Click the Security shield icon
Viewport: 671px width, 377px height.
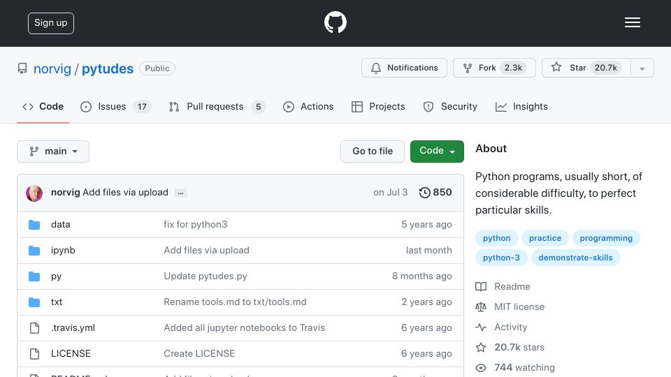428,107
